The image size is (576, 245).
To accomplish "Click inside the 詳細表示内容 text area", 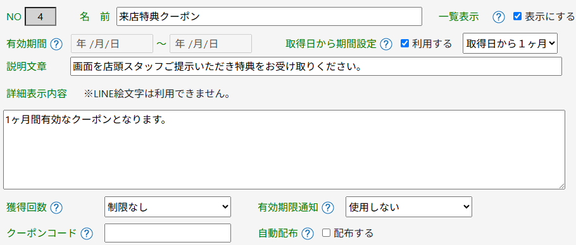I will click(x=284, y=150).
